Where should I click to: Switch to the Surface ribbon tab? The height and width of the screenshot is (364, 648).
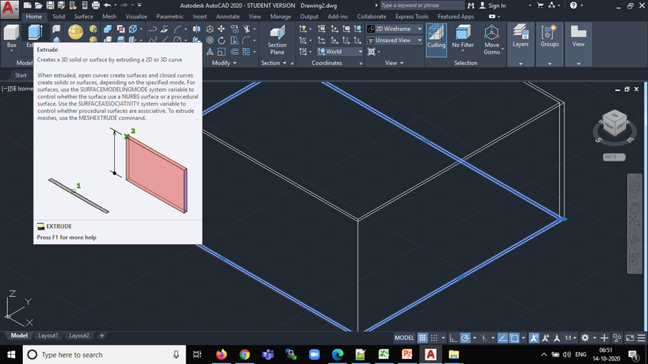83,16
